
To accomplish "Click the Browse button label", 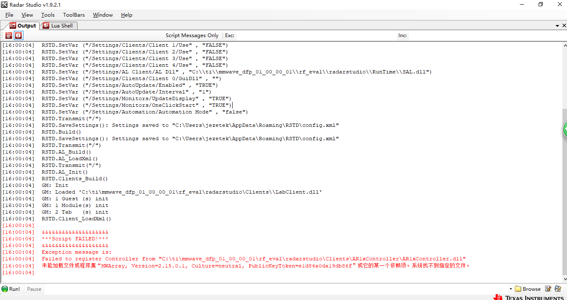I will click(532, 289).
